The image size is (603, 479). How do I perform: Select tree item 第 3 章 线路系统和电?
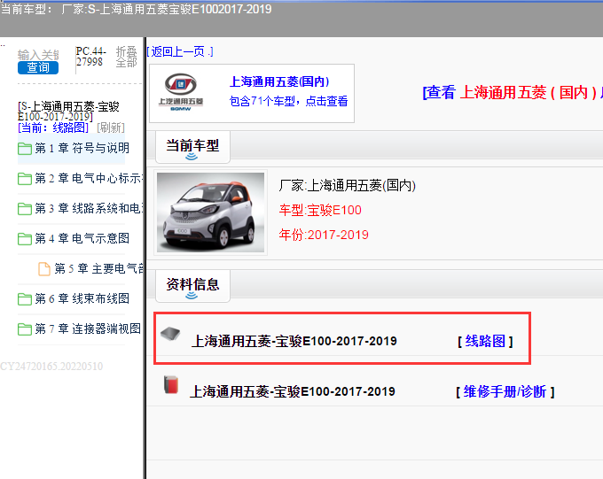pyautogui.click(x=89, y=208)
